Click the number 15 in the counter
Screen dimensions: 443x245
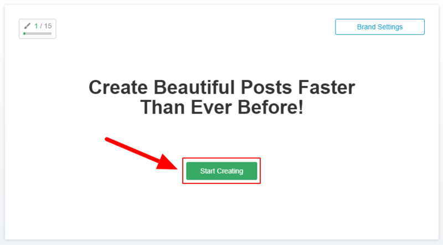(48, 26)
